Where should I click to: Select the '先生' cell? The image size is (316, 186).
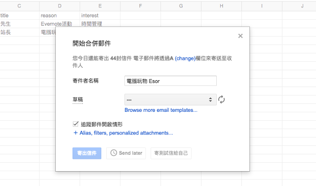[x=20, y=24]
